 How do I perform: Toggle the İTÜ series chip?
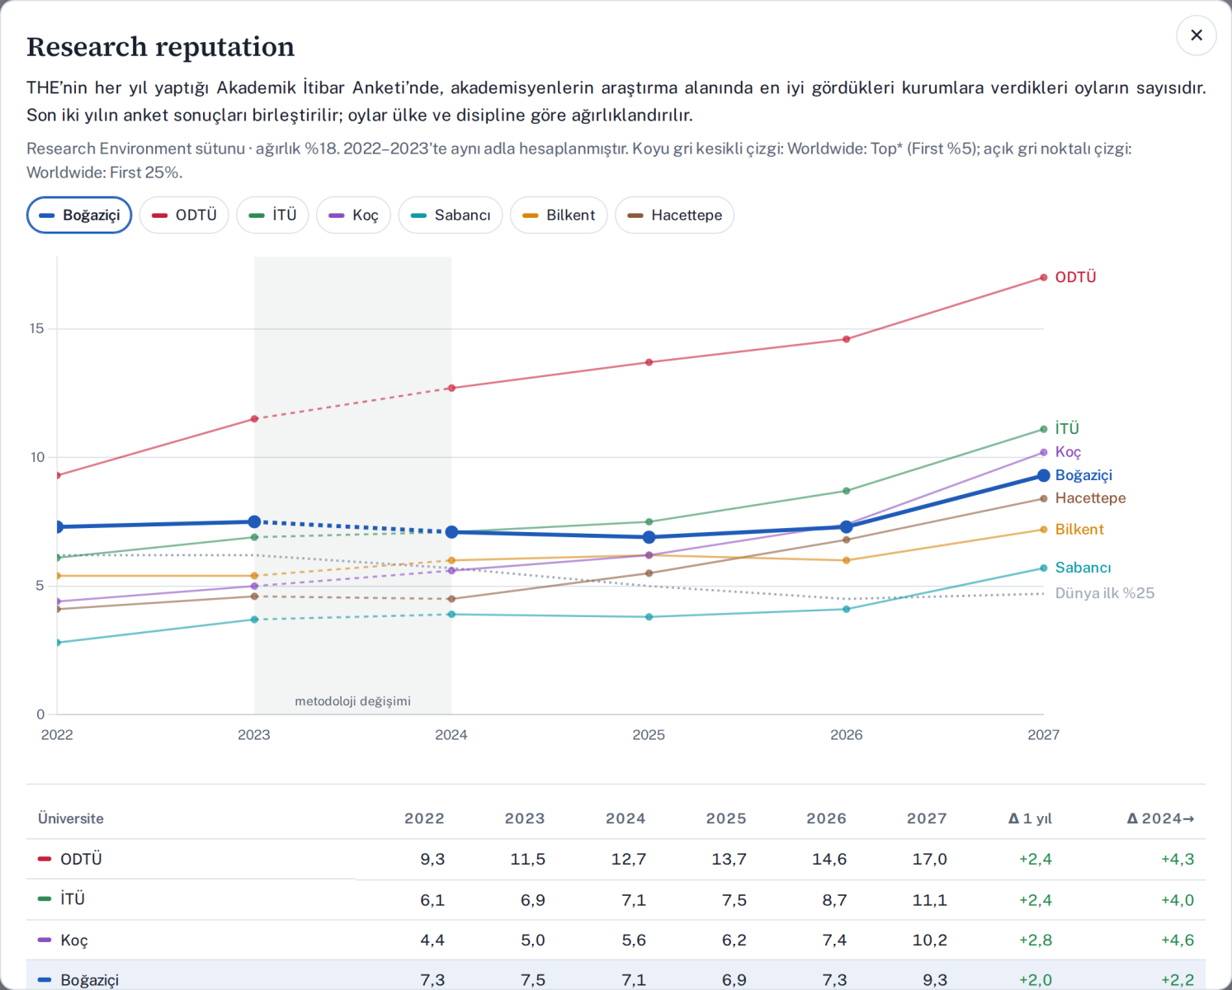coord(272,215)
